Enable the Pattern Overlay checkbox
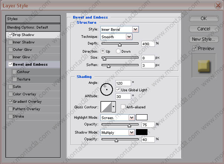This screenshot has height=164, width=224. pyautogui.click(x=10, y=109)
